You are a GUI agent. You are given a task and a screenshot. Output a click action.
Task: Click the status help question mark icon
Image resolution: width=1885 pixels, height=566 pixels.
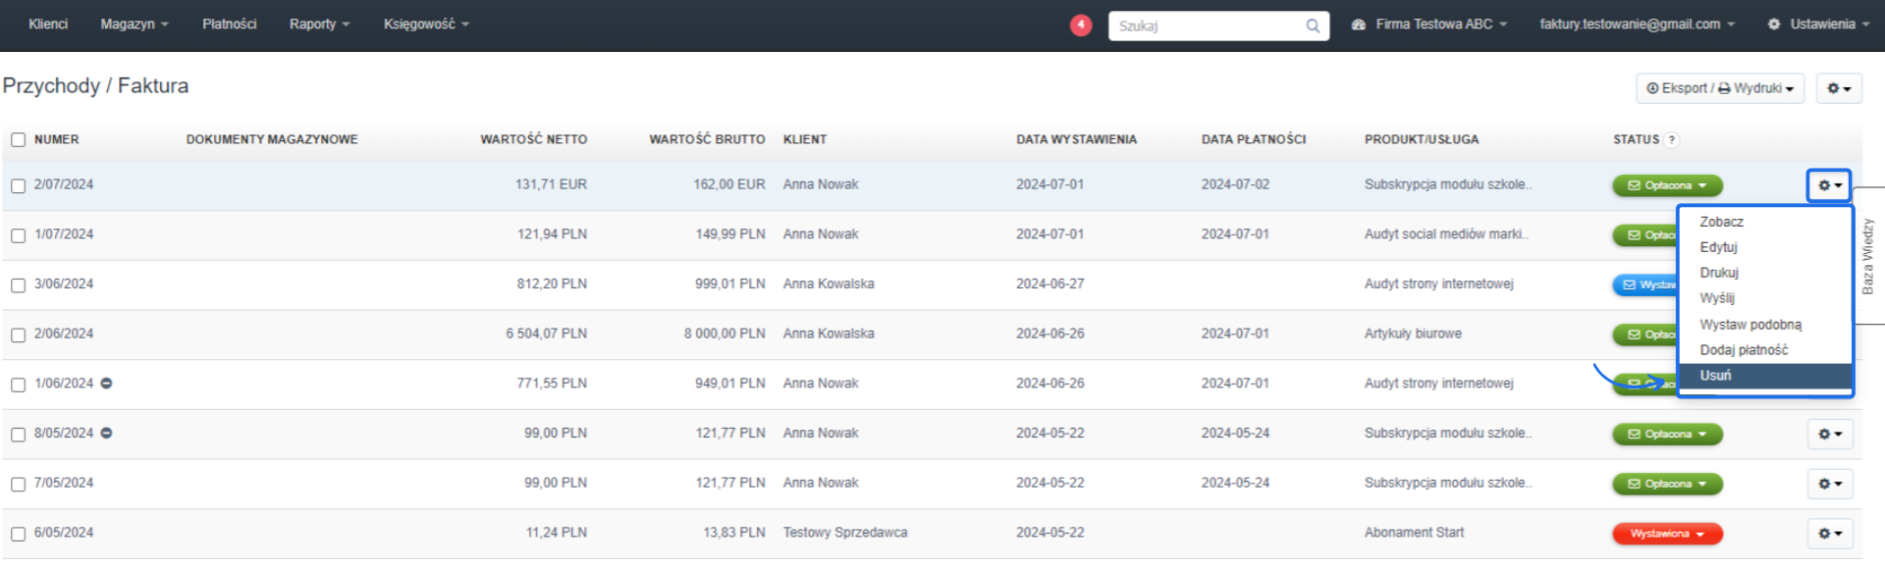tap(1672, 140)
